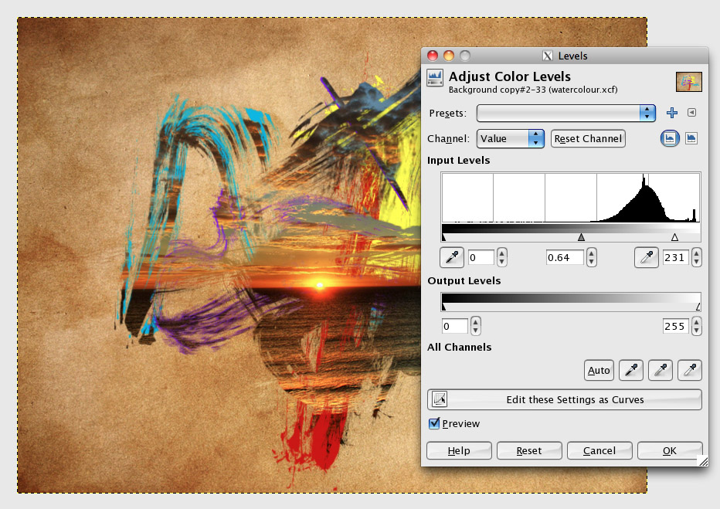Add current settings as a preset

click(672, 113)
